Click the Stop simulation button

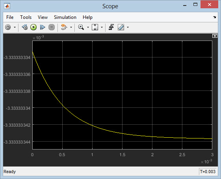tap(52, 27)
